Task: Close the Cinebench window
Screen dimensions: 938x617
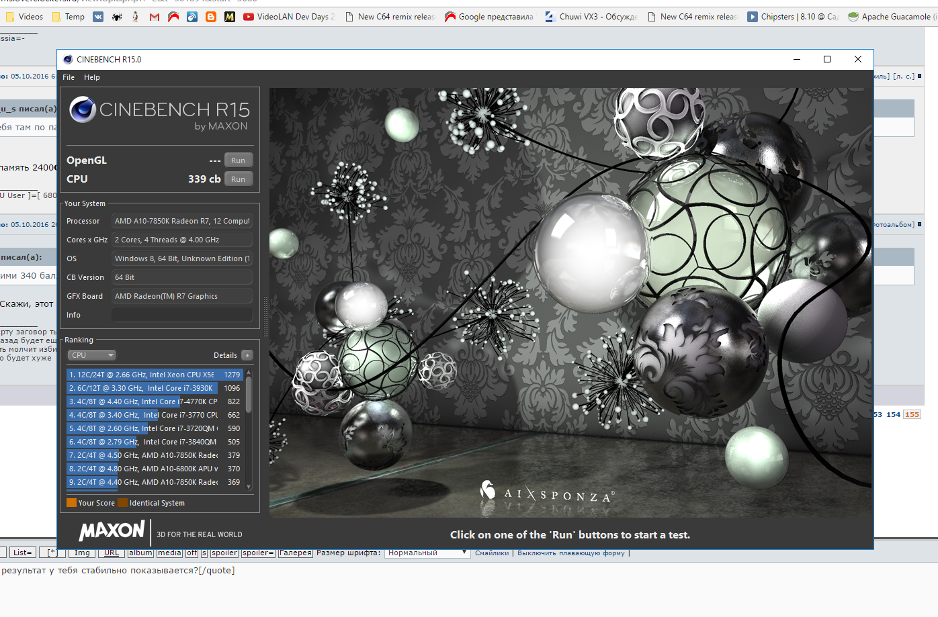Action: tap(858, 59)
